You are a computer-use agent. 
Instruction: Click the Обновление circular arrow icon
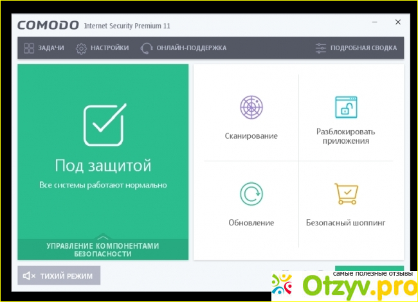tap(251, 194)
